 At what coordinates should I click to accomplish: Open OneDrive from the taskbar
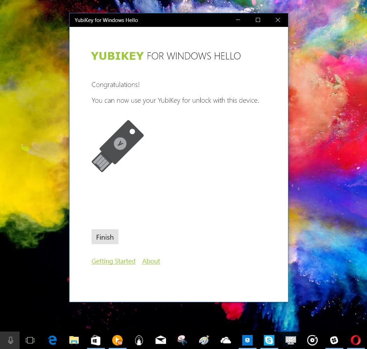pos(225,340)
